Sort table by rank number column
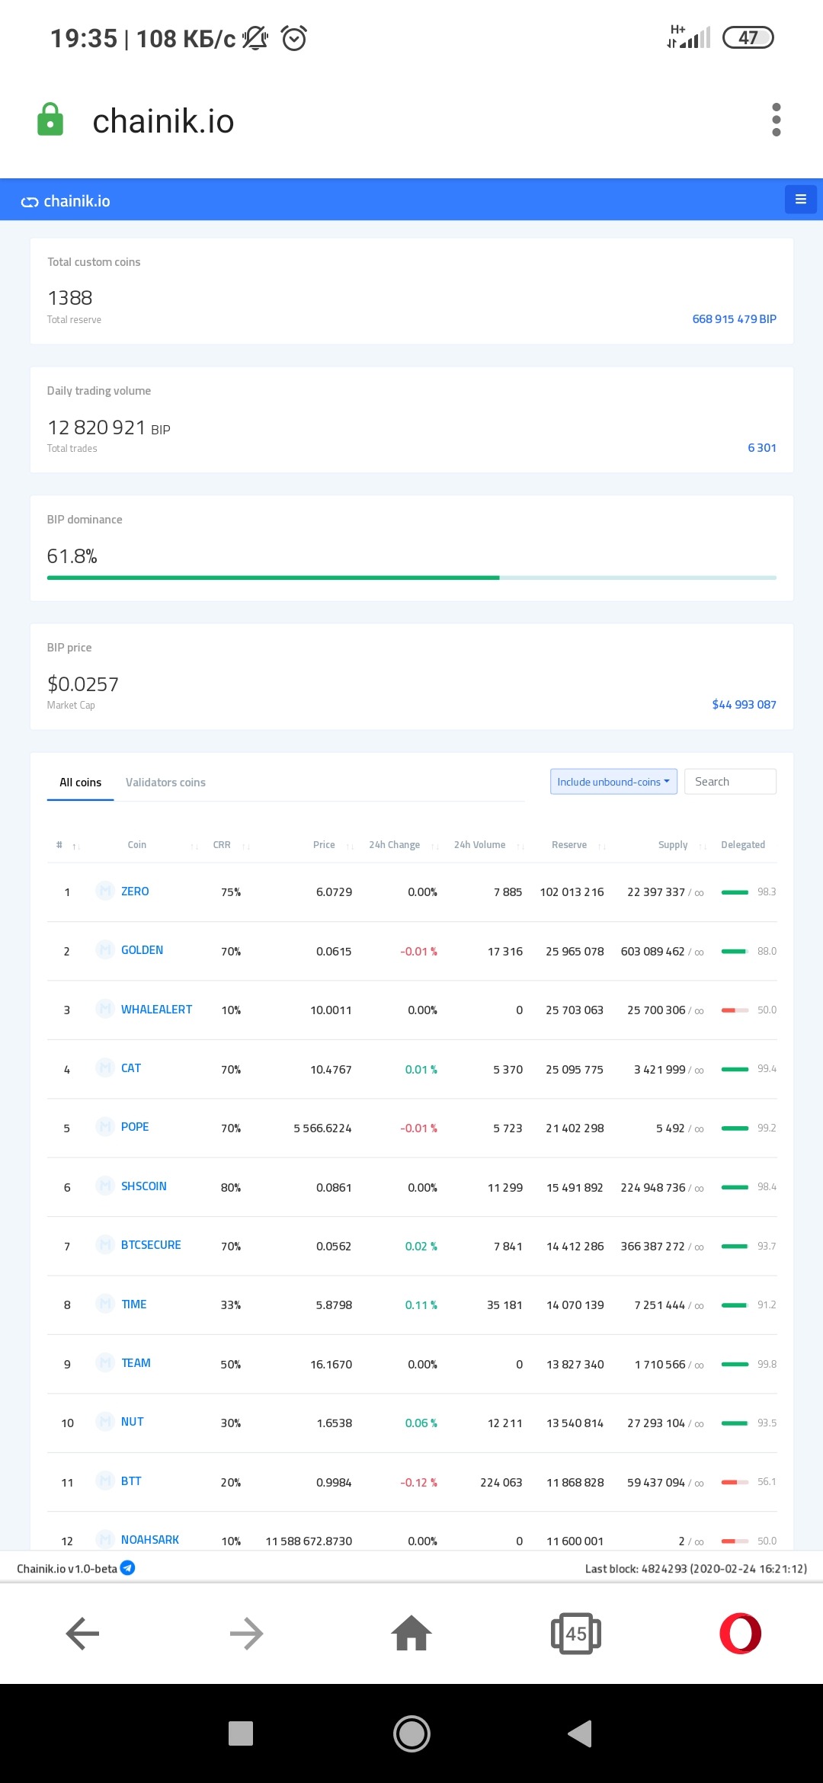This screenshot has width=823, height=1783. coord(68,845)
